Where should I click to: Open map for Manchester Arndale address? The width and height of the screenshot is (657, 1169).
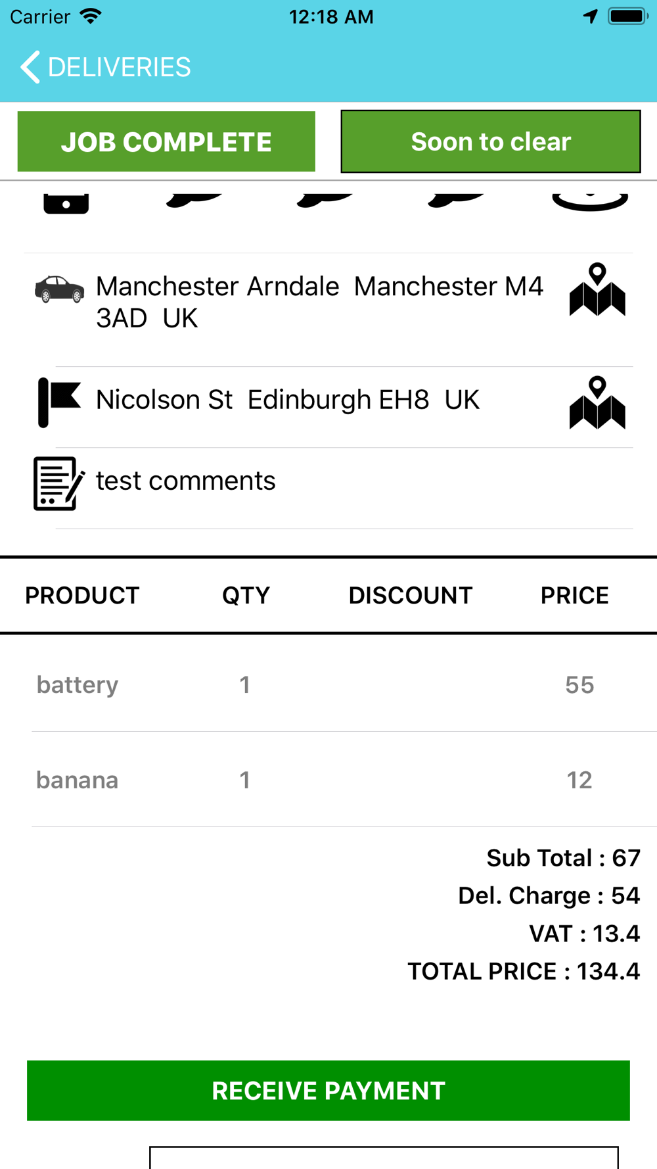(x=597, y=291)
